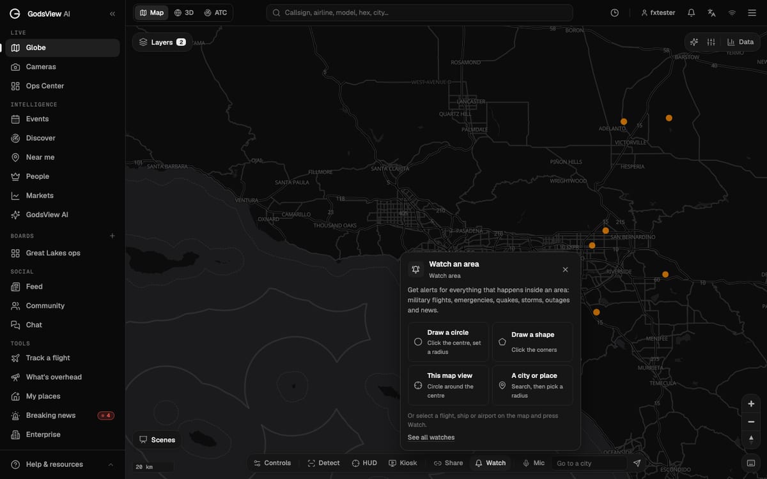Open My places
Screen dimensions: 767x479
coord(63,397)
